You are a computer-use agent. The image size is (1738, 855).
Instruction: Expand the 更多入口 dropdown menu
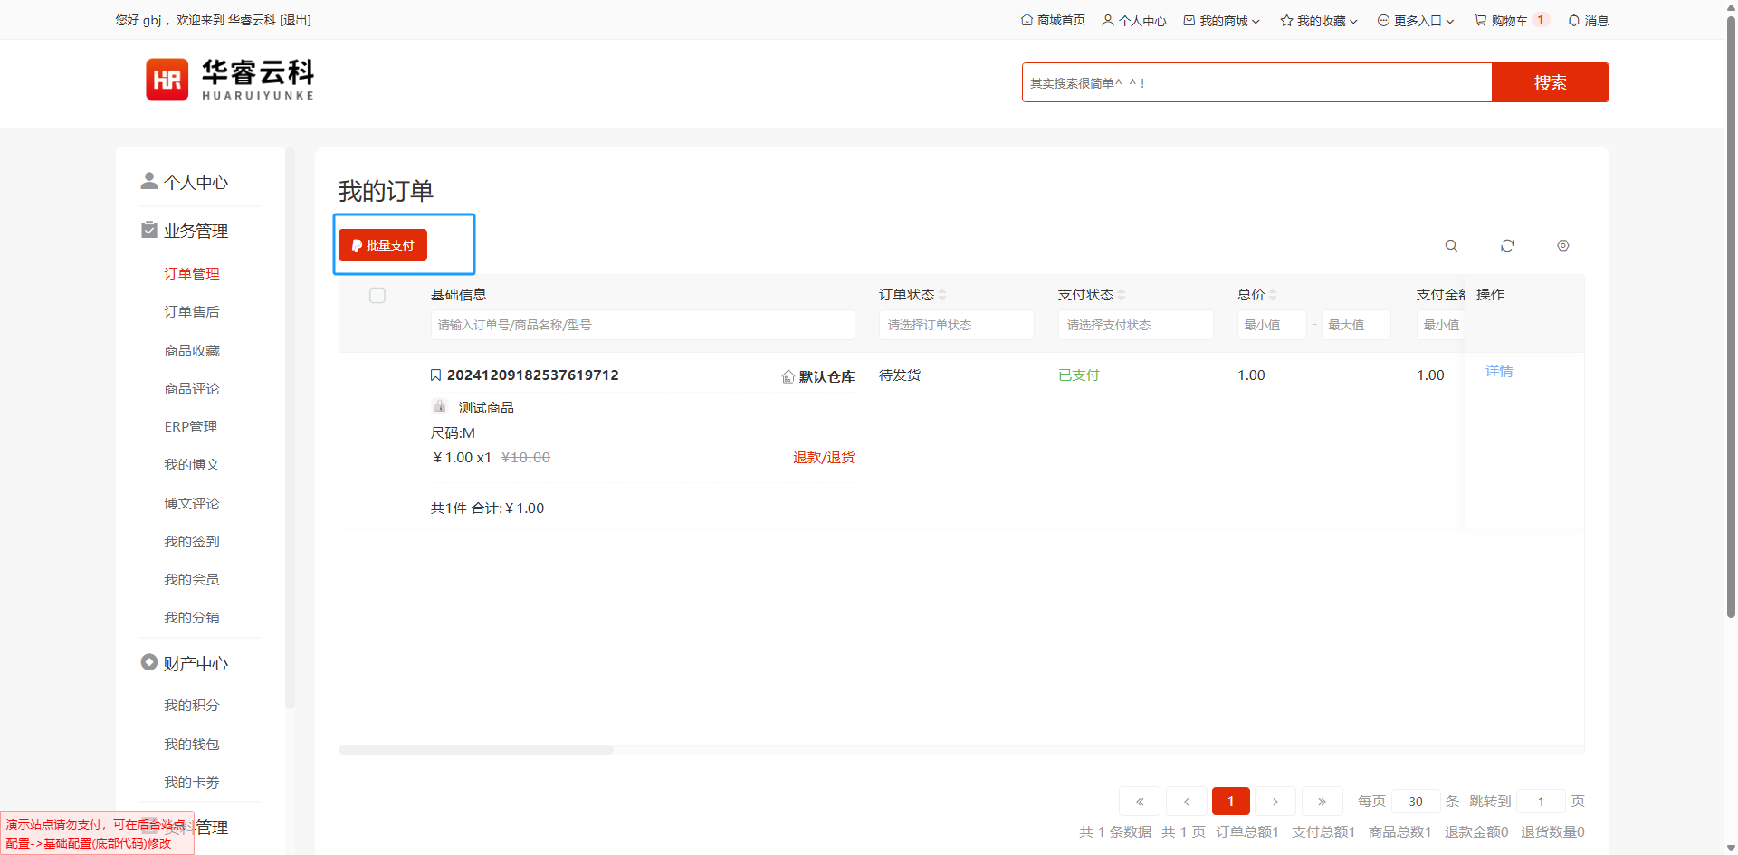[x=1416, y=21]
